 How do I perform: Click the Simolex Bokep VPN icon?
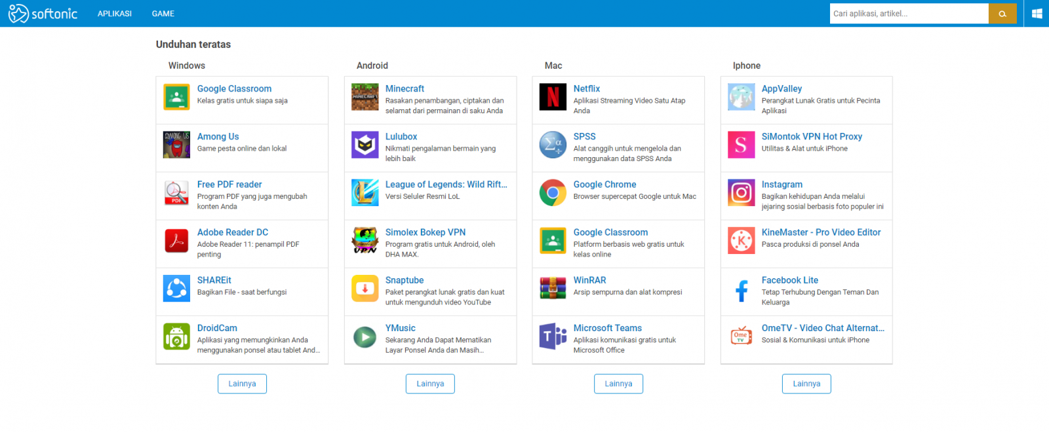(365, 240)
